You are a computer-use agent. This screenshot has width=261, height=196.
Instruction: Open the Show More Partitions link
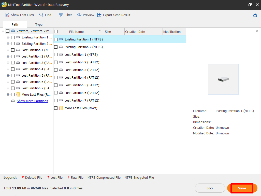tap(32, 101)
